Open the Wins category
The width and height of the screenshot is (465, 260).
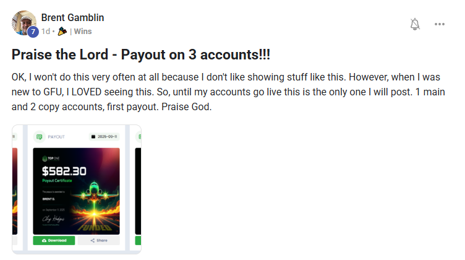83,31
